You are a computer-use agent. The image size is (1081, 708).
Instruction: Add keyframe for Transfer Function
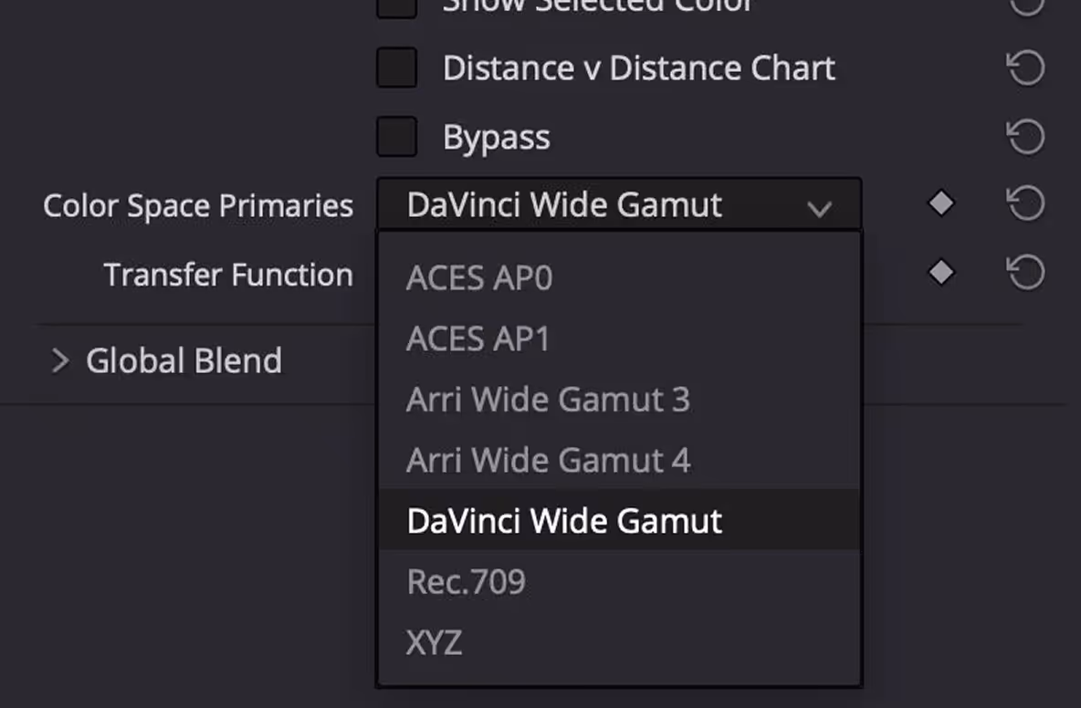coord(941,273)
